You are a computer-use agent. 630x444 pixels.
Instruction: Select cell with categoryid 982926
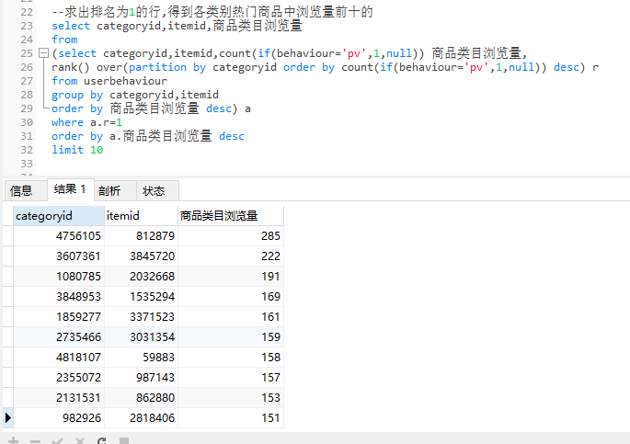click(59, 418)
